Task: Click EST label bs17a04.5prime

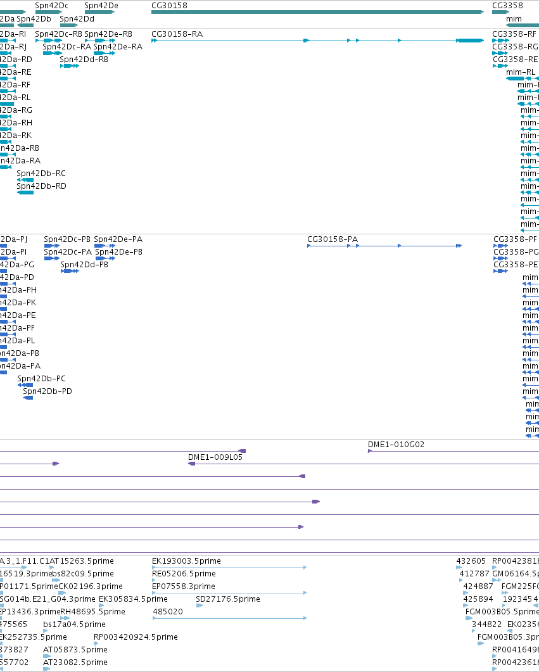Action: (x=74, y=624)
